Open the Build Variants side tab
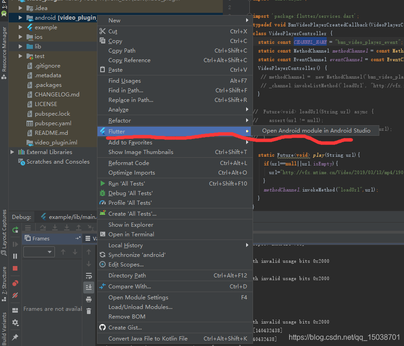The height and width of the screenshot is (346, 404). tap(4, 329)
